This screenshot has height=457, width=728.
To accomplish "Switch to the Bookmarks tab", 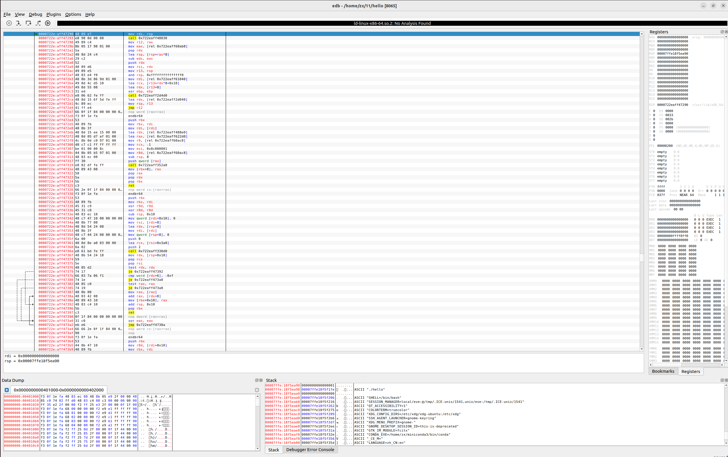I will coord(663,371).
